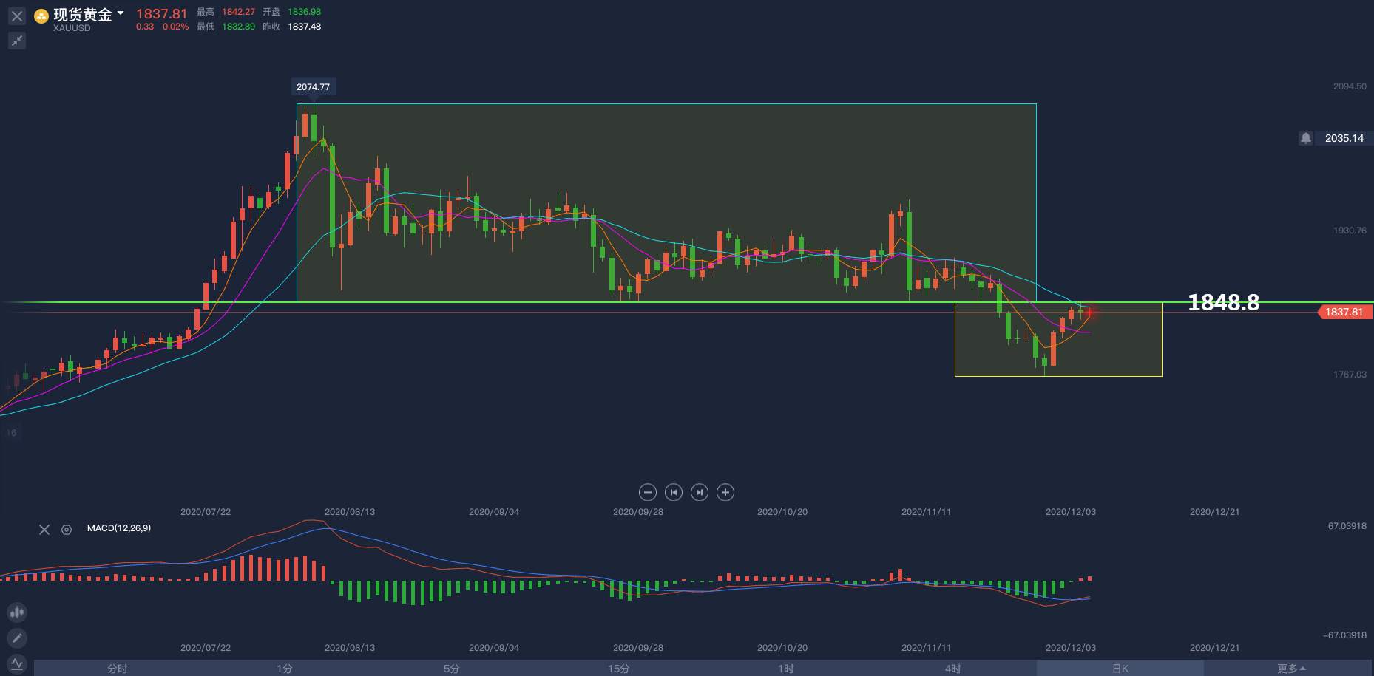
Task: Click the XAUUSD ticker code text
Action: [x=72, y=28]
